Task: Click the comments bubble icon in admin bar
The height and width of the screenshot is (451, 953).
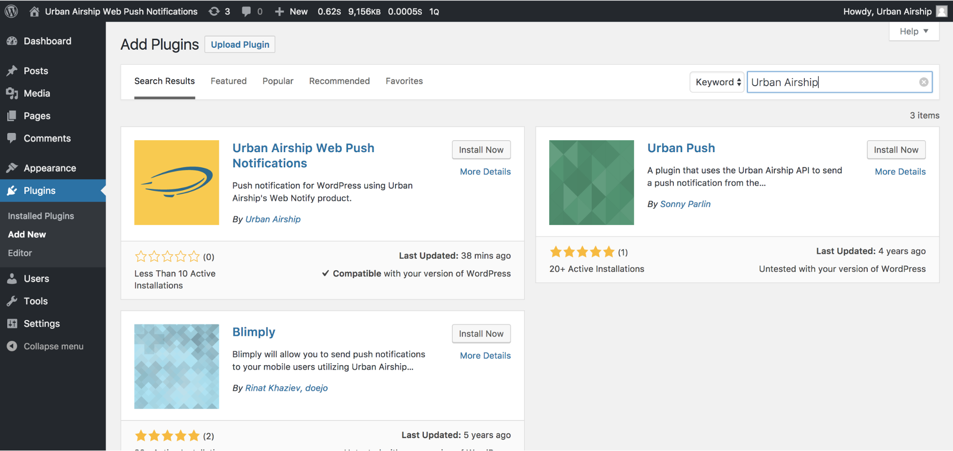Action: pyautogui.click(x=246, y=11)
